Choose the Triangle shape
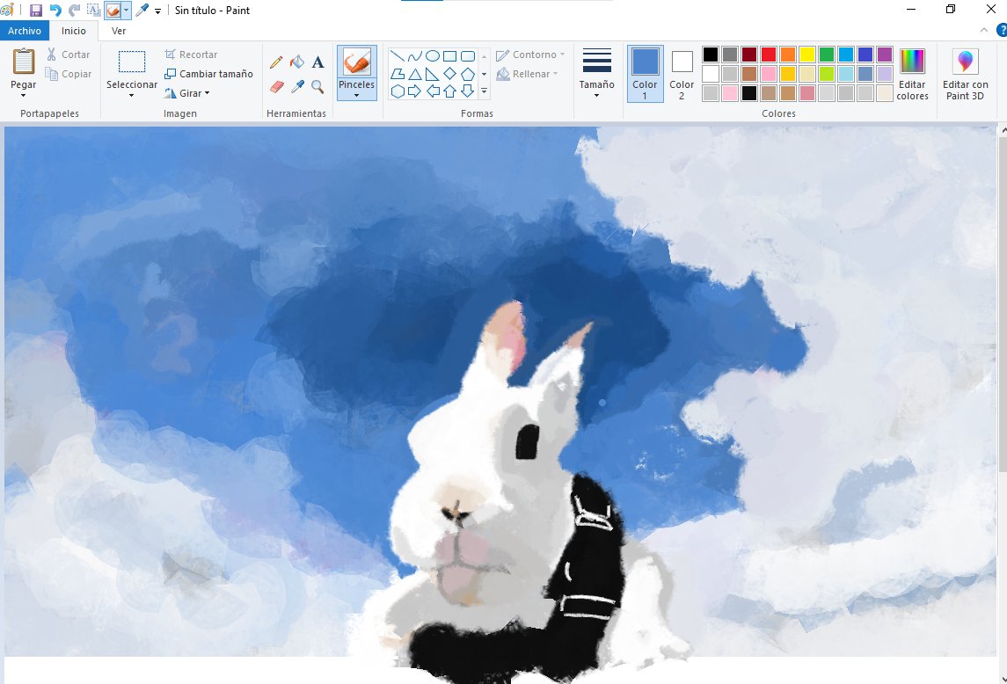This screenshot has width=1007, height=684. 415,74
